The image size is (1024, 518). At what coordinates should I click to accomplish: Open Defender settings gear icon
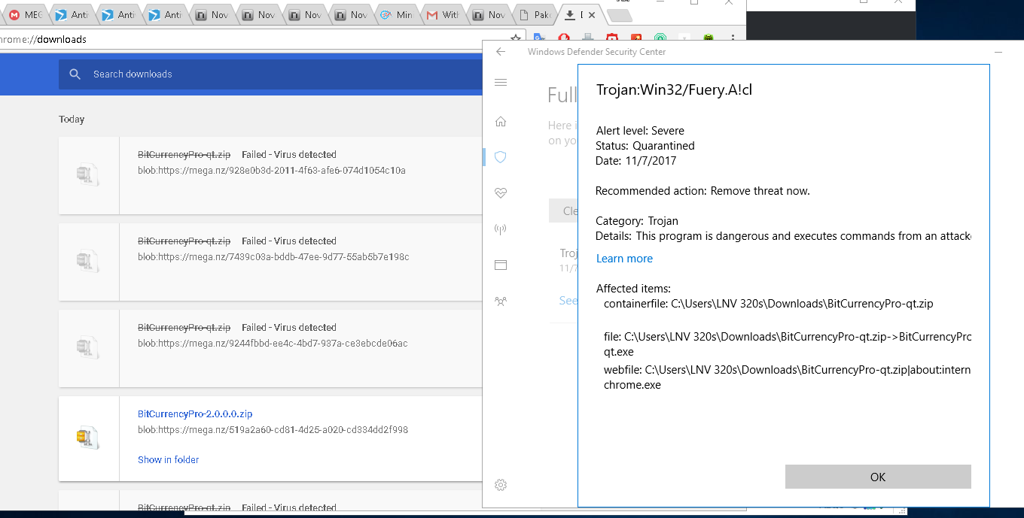pyautogui.click(x=501, y=485)
